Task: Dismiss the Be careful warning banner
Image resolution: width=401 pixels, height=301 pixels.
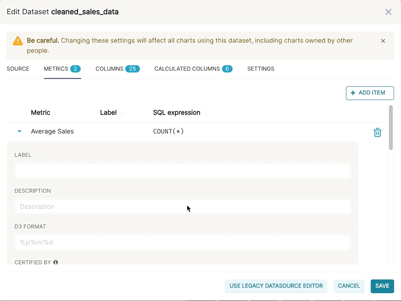Action: tap(383, 41)
